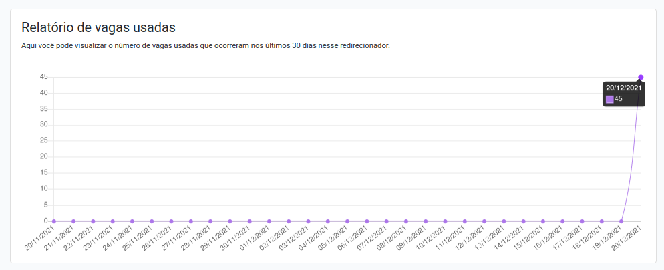The height and width of the screenshot is (270, 664).
Task: Click the 30/11/2021 data point
Action: (x=249, y=221)
